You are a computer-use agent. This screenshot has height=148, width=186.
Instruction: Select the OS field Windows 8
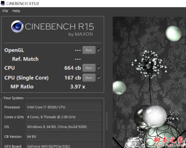tap(63, 127)
